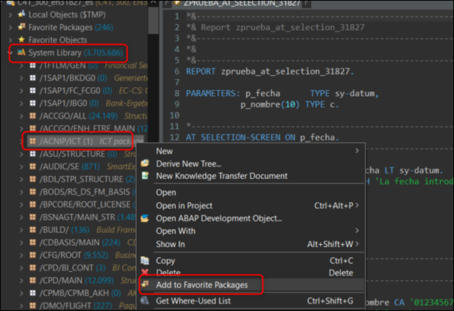Click the Open ABAP Development Object icon

pos(145,218)
